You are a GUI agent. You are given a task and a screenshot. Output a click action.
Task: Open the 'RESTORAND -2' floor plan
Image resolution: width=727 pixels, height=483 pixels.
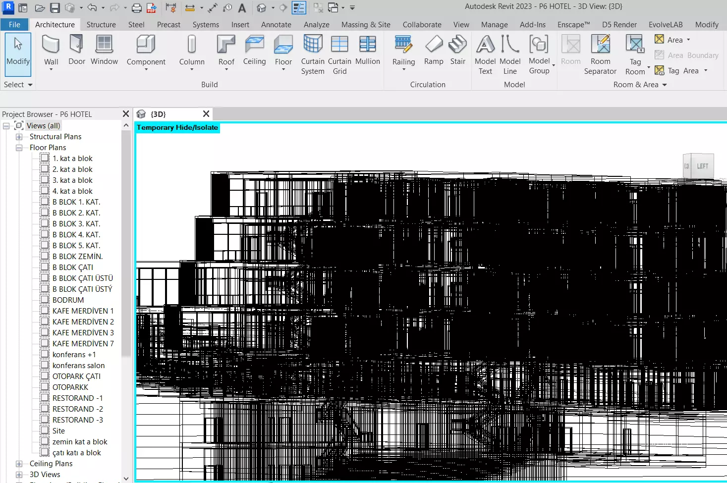coord(77,409)
